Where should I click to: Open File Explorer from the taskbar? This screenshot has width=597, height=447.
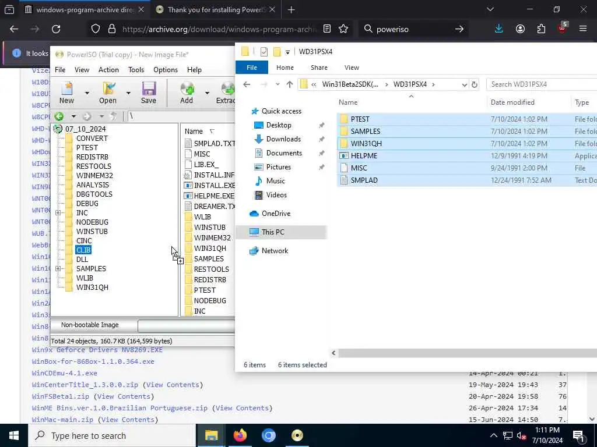[211, 435]
